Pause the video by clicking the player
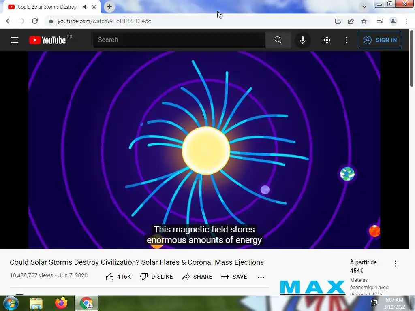This screenshot has width=415, height=311. click(x=204, y=150)
